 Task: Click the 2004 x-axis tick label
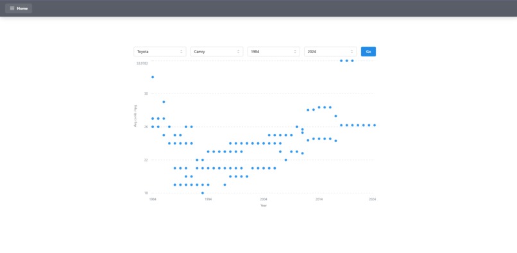tap(264, 199)
